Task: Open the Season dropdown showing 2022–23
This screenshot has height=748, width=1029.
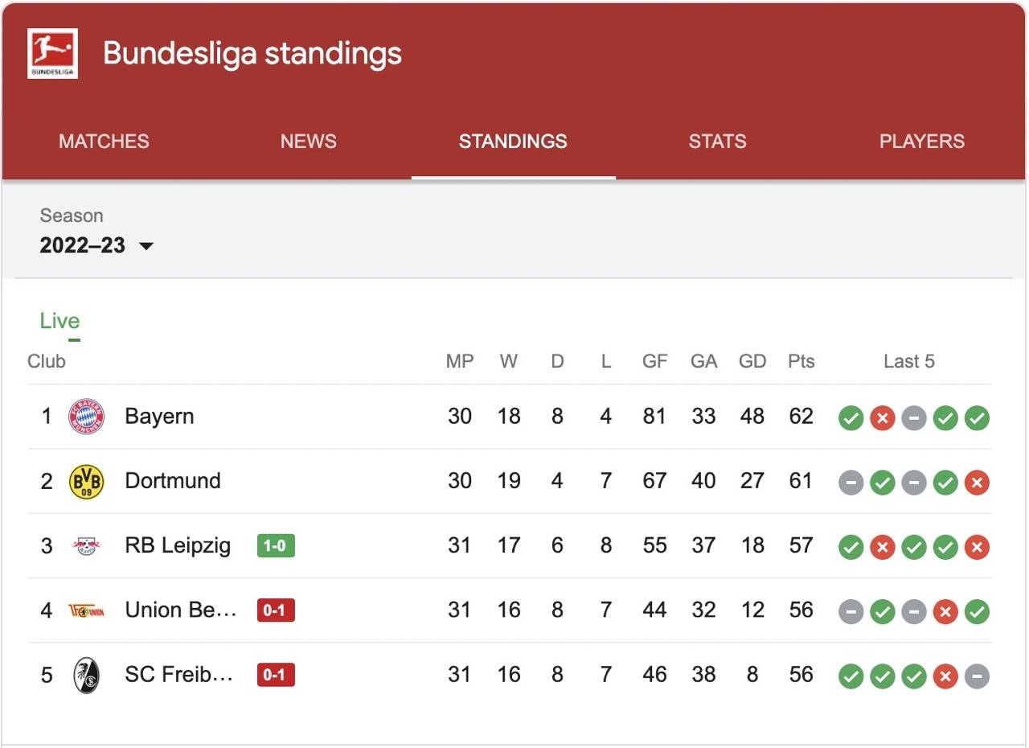Action: (96, 245)
